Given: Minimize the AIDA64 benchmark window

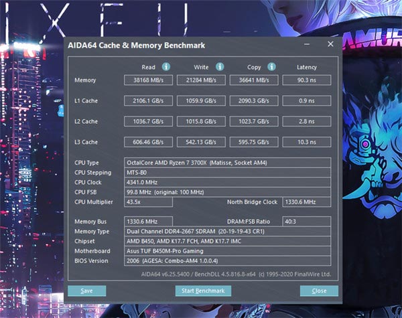Looking at the screenshot, I should (307, 44).
